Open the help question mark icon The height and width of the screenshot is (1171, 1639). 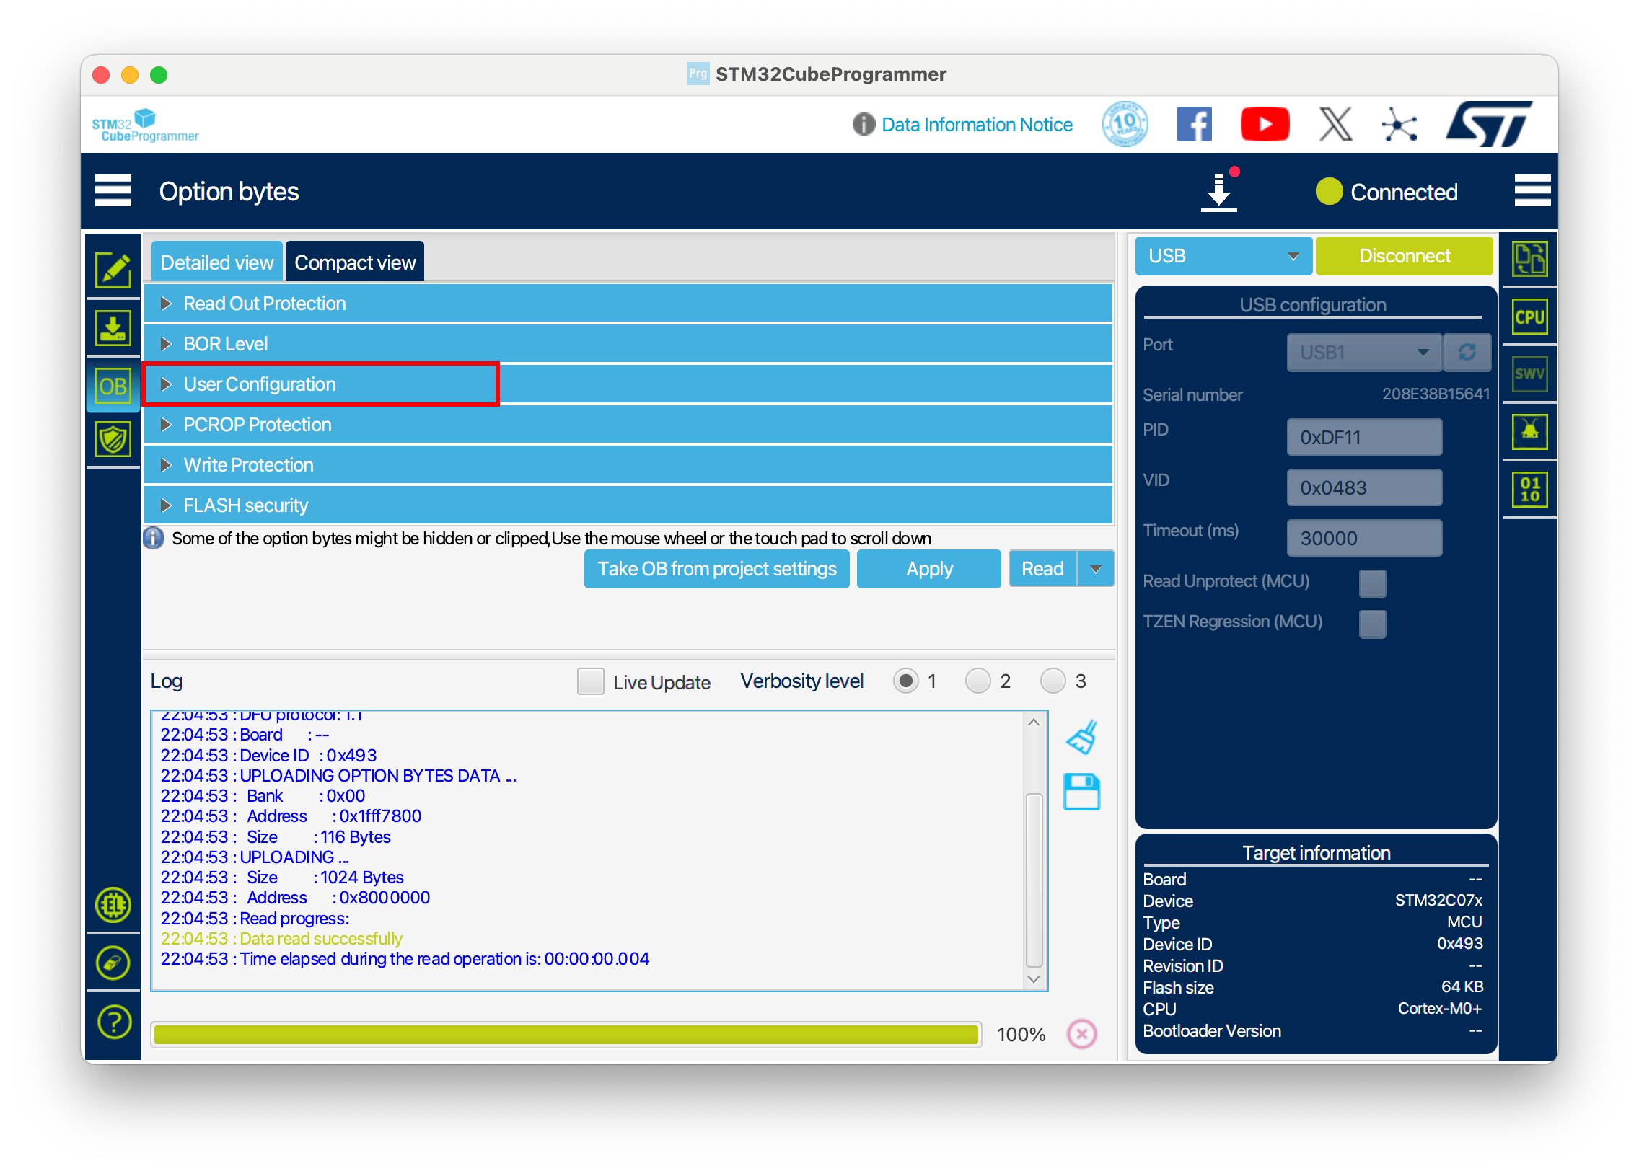(113, 1022)
